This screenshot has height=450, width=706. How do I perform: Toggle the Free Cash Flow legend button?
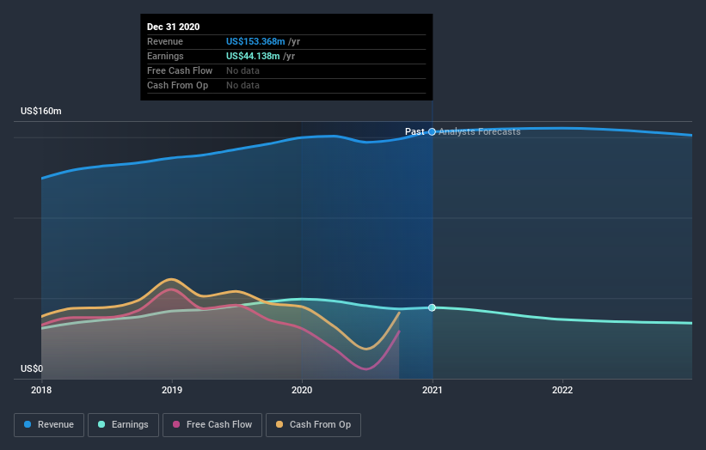212,425
